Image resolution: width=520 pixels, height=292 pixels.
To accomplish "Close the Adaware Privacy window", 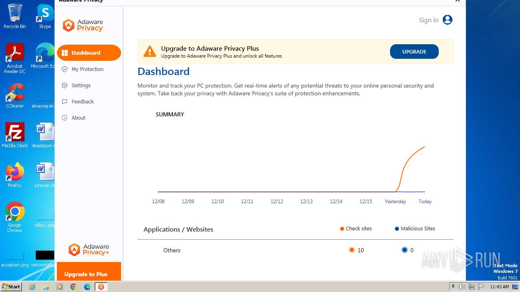I will (457, 1).
